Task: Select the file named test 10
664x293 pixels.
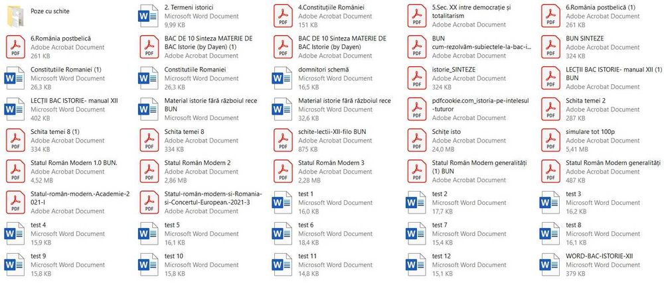Action: (173, 257)
